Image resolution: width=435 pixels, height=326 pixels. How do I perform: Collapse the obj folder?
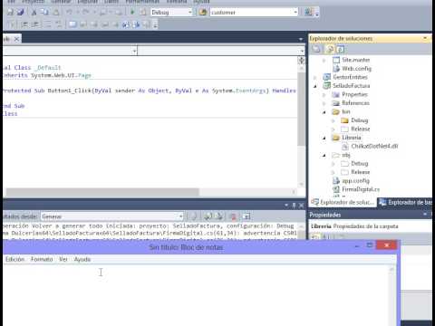[x=324, y=155]
